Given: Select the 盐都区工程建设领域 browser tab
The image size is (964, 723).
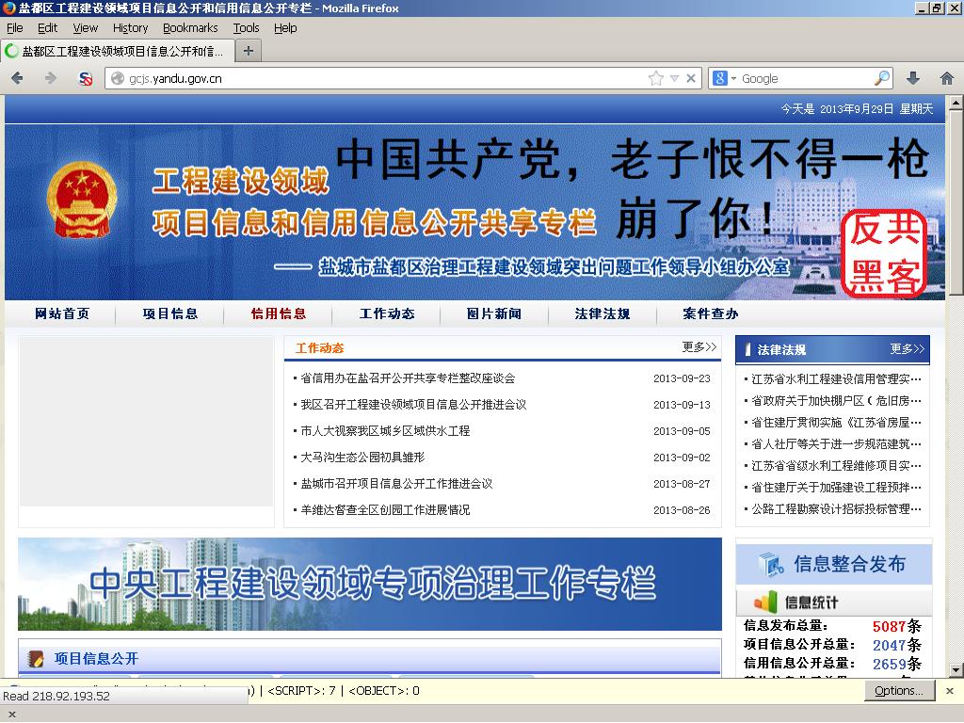Looking at the screenshot, I should pyautogui.click(x=118, y=51).
